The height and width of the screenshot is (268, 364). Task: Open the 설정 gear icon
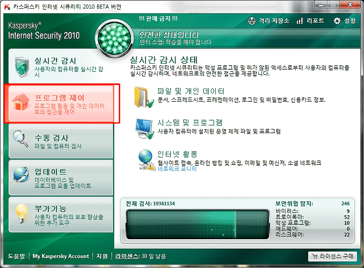337,21
